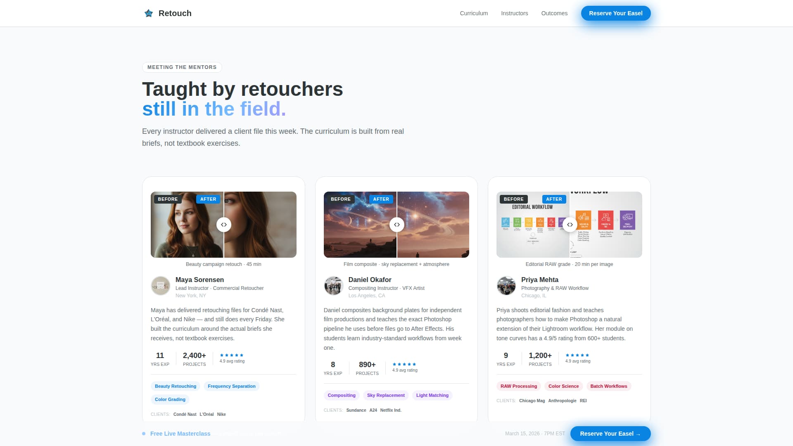Click the AFTER label on Priya's image
The height and width of the screenshot is (446, 793).
[554, 199]
